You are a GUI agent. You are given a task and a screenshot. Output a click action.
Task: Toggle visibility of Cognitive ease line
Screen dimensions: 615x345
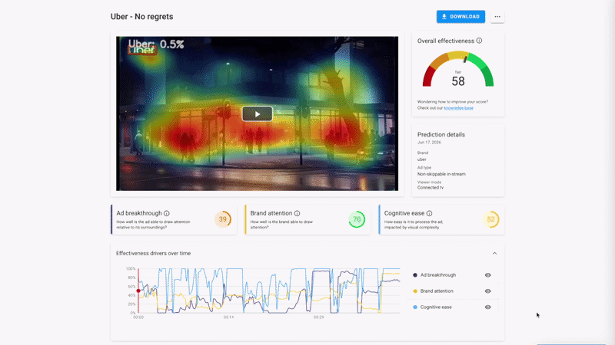pos(488,307)
